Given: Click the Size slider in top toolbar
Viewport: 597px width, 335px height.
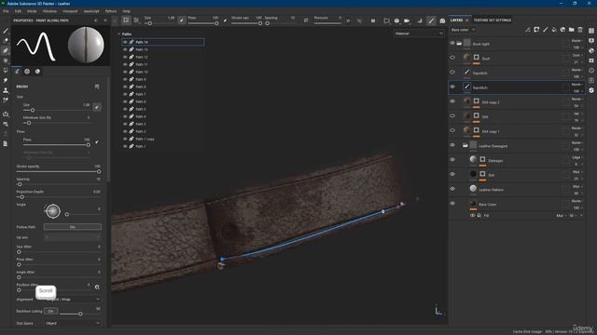Looking at the screenshot, I should click(160, 23).
